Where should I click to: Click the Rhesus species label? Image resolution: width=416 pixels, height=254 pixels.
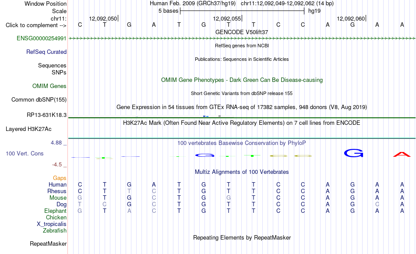pos(57,191)
